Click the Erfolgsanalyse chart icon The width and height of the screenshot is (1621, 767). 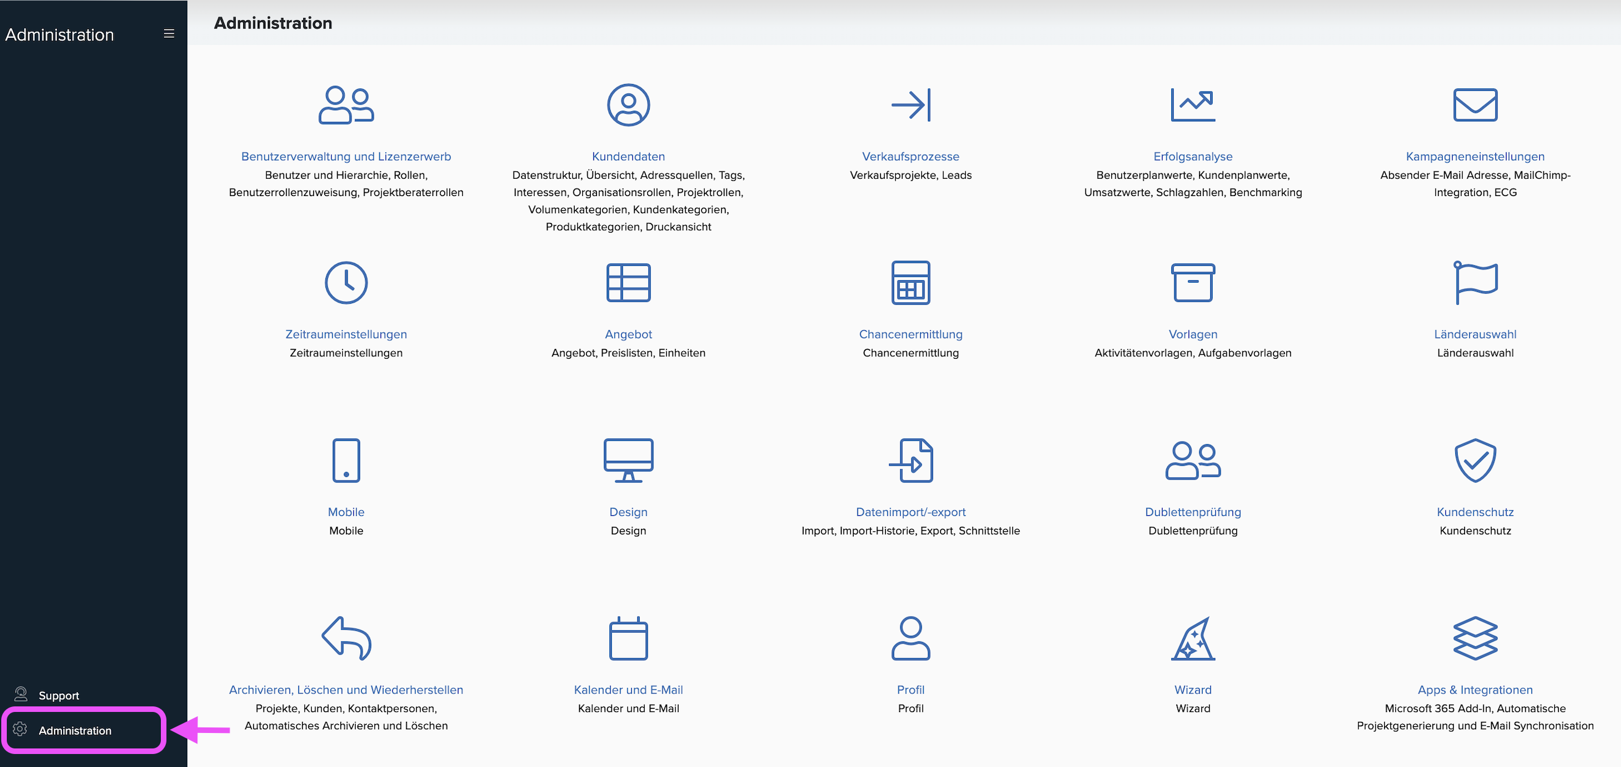pyautogui.click(x=1192, y=105)
